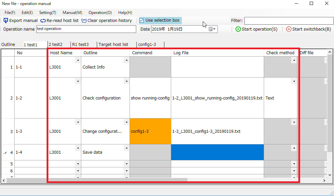Screen dimensions: 334x196
Task: Select the orange config1-3 command cell
Action: pos(150,131)
